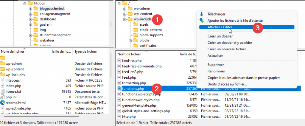The height and width of the screenshot is (126, 305).
Task: Select the block-patterns folder icon
Action: [136, 30]
